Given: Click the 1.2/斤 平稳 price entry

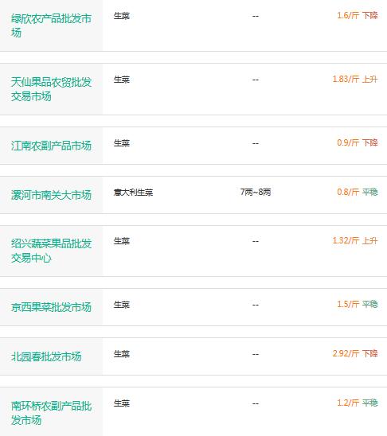Looking at the screenshot, I should point(358,403).
